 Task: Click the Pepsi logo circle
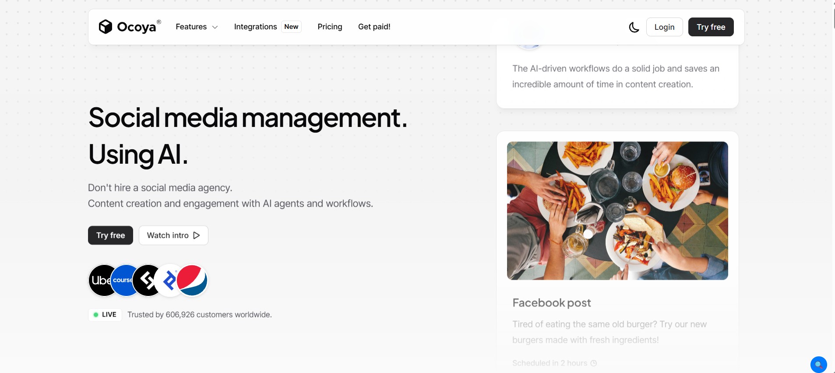(x=192, y=280)
